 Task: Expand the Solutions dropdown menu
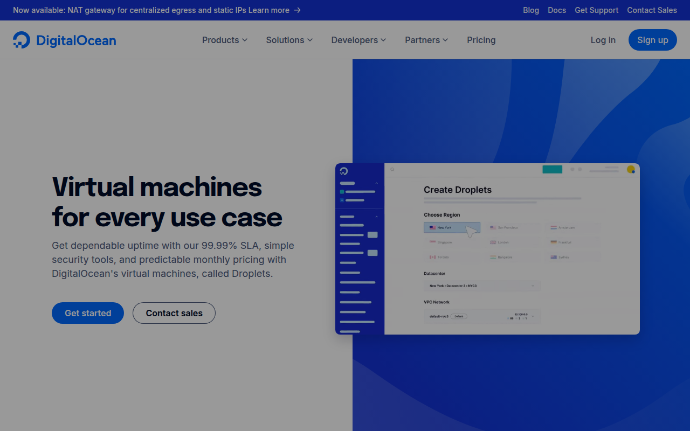(x=289, y=40)
